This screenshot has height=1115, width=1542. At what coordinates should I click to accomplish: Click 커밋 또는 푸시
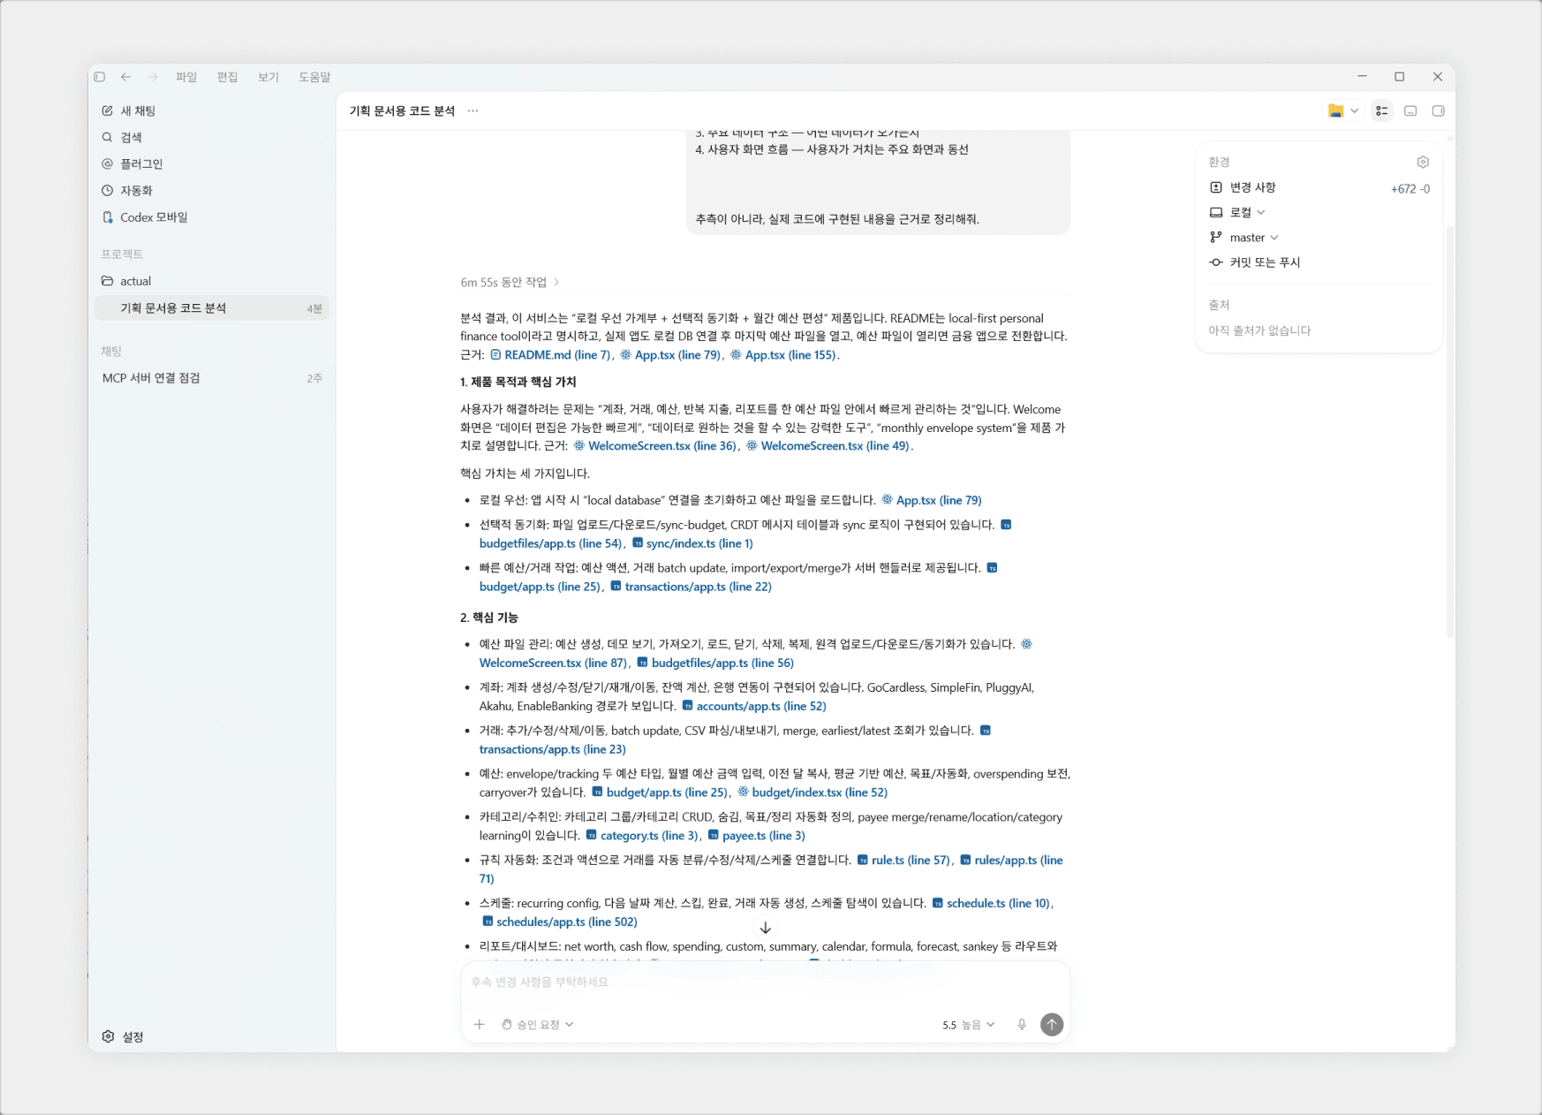(x=1255, y=262)
